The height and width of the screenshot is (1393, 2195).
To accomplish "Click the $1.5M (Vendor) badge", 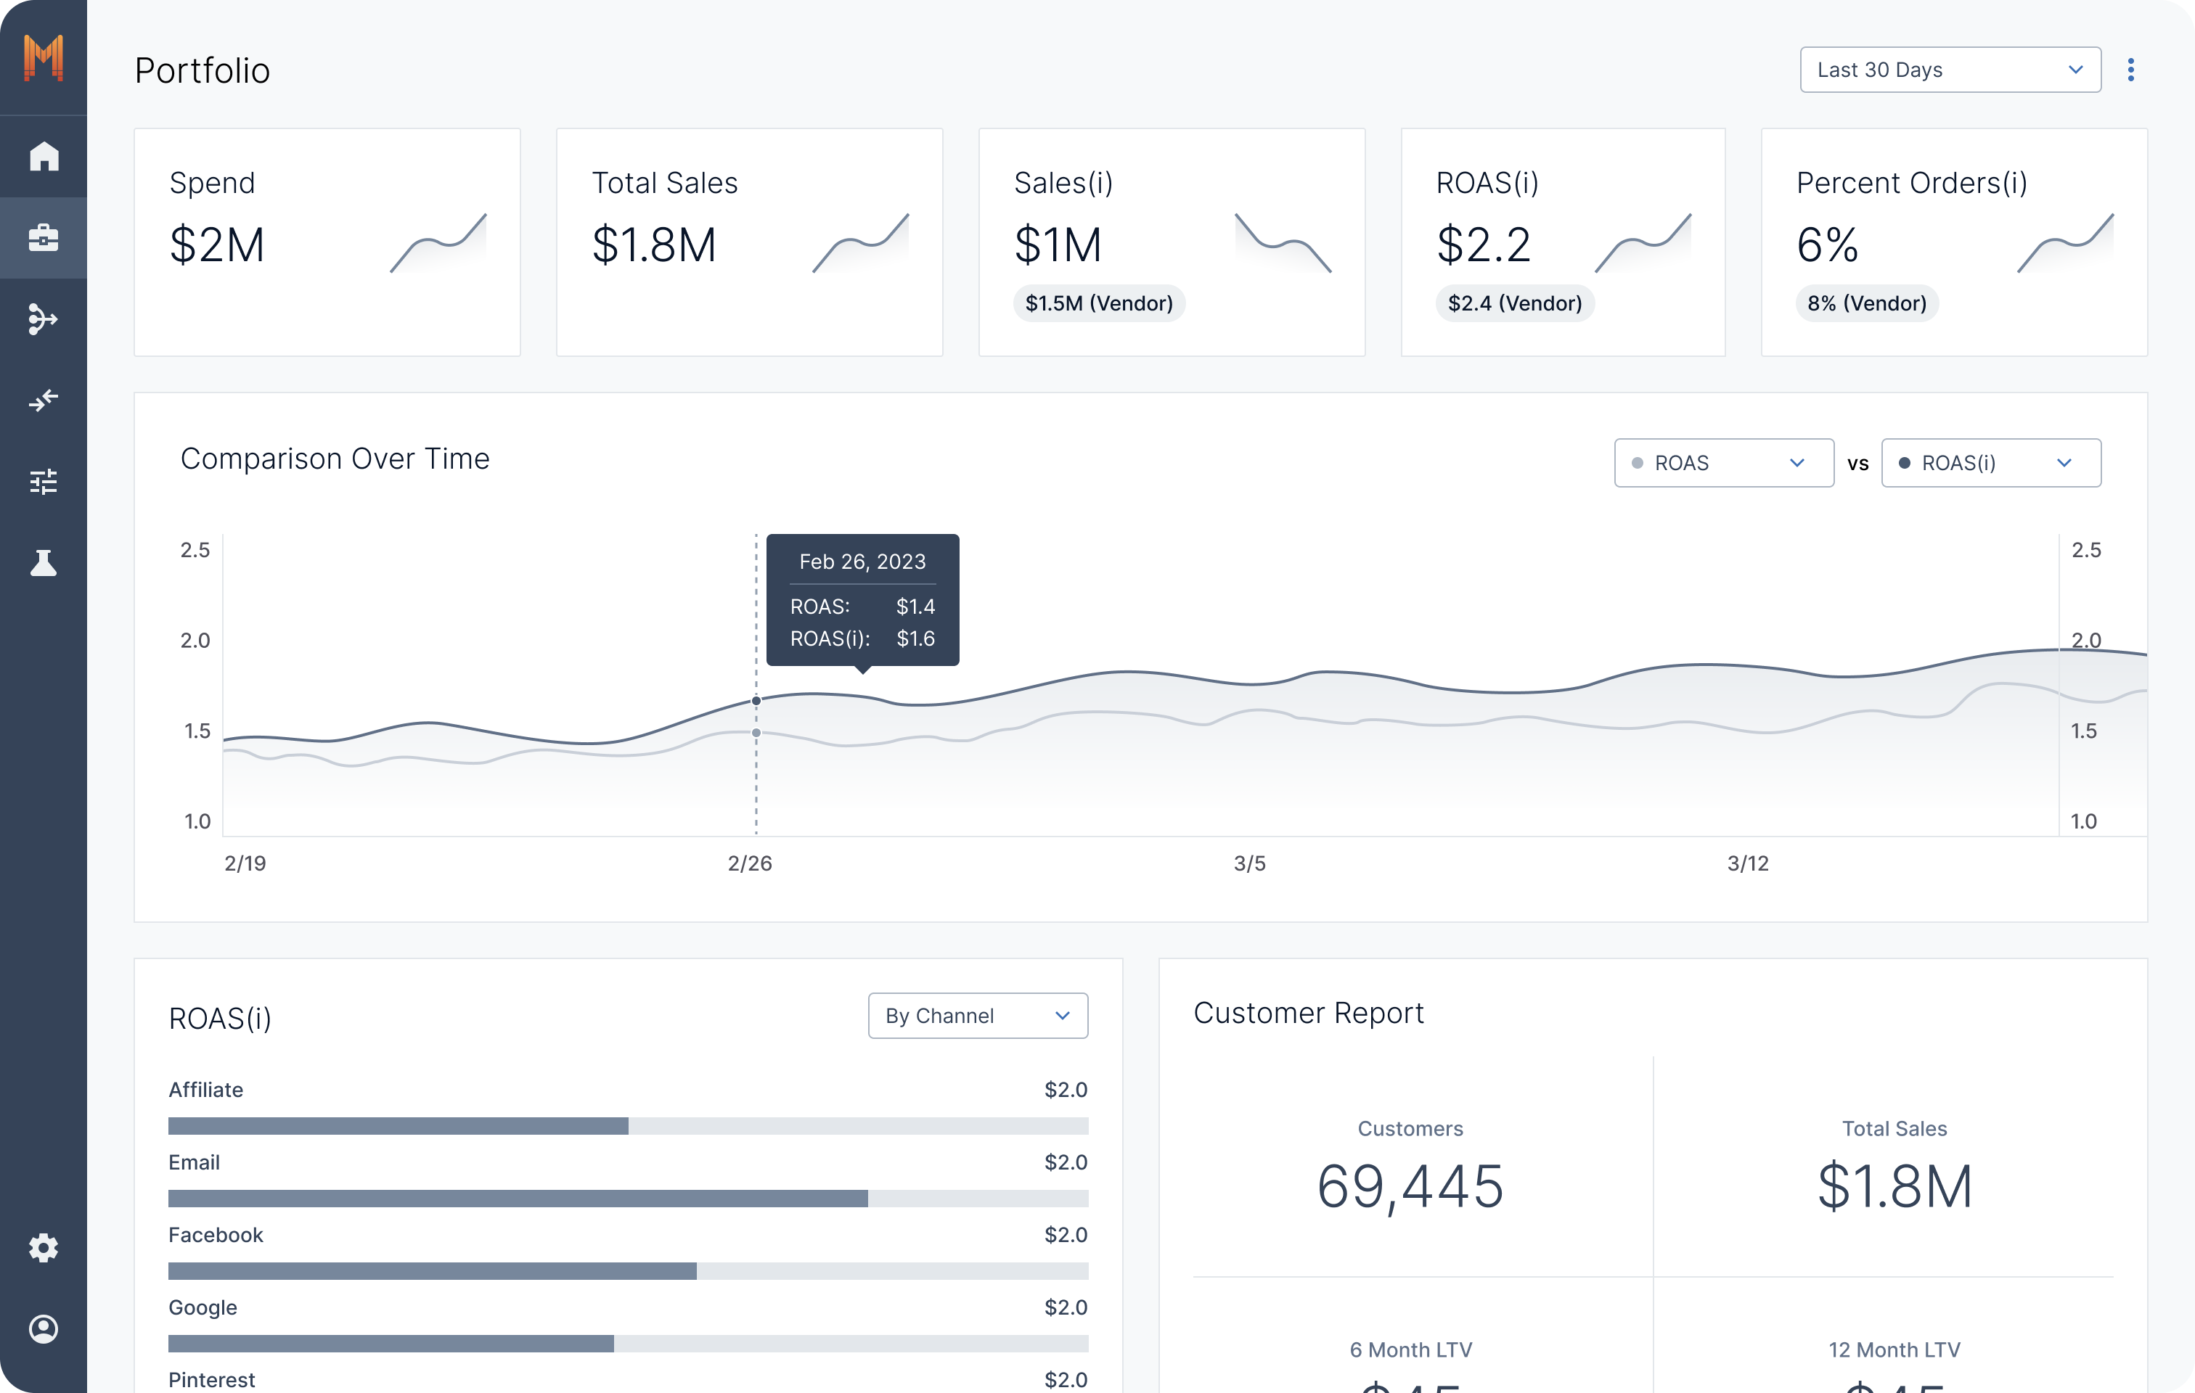I will 1098,303.
